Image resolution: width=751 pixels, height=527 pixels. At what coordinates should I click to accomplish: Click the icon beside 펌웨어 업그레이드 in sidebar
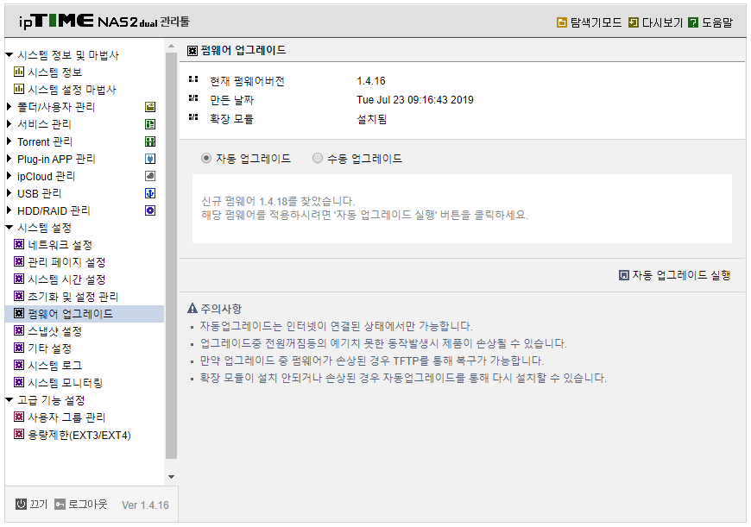pyautogui.click(x=19, y=313)
